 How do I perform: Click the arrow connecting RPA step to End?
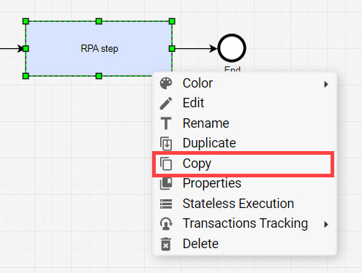click(196, 48)
